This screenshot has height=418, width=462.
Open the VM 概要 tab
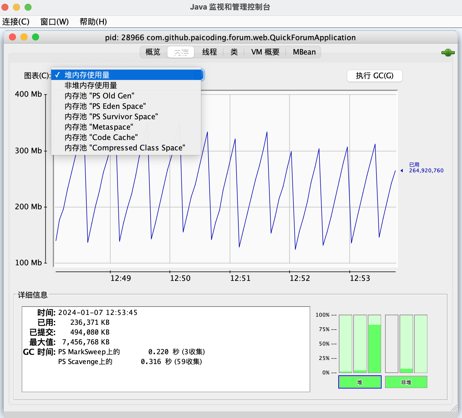coord(265,52)
